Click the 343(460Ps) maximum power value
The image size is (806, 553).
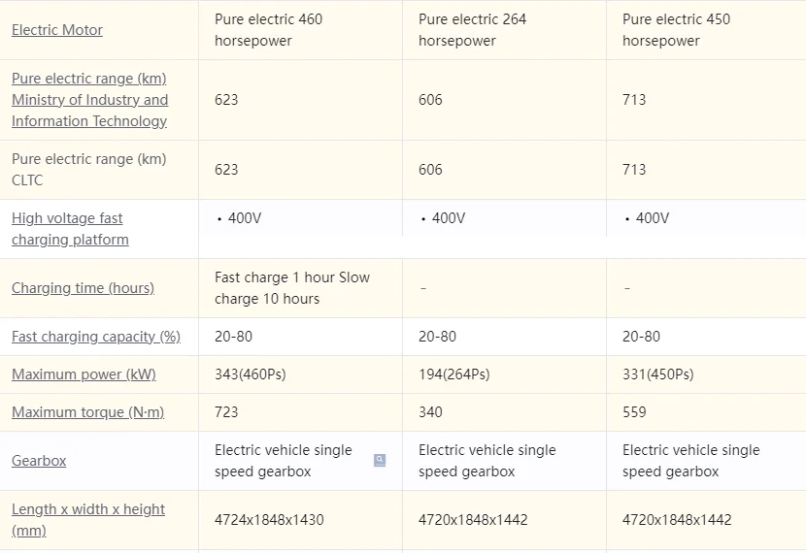pyautogui.click(x=251, y=374)
